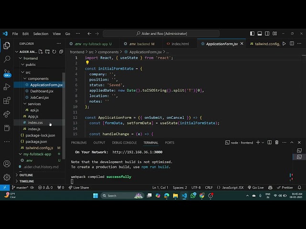Switch to the PORTS panel tab
This screenshot has height=229, width=306.
coord(170,143)
